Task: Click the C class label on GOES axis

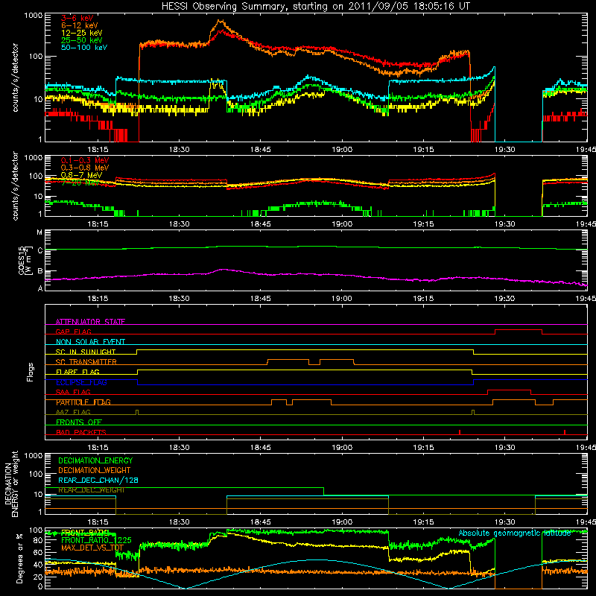Action: [40, 250]
